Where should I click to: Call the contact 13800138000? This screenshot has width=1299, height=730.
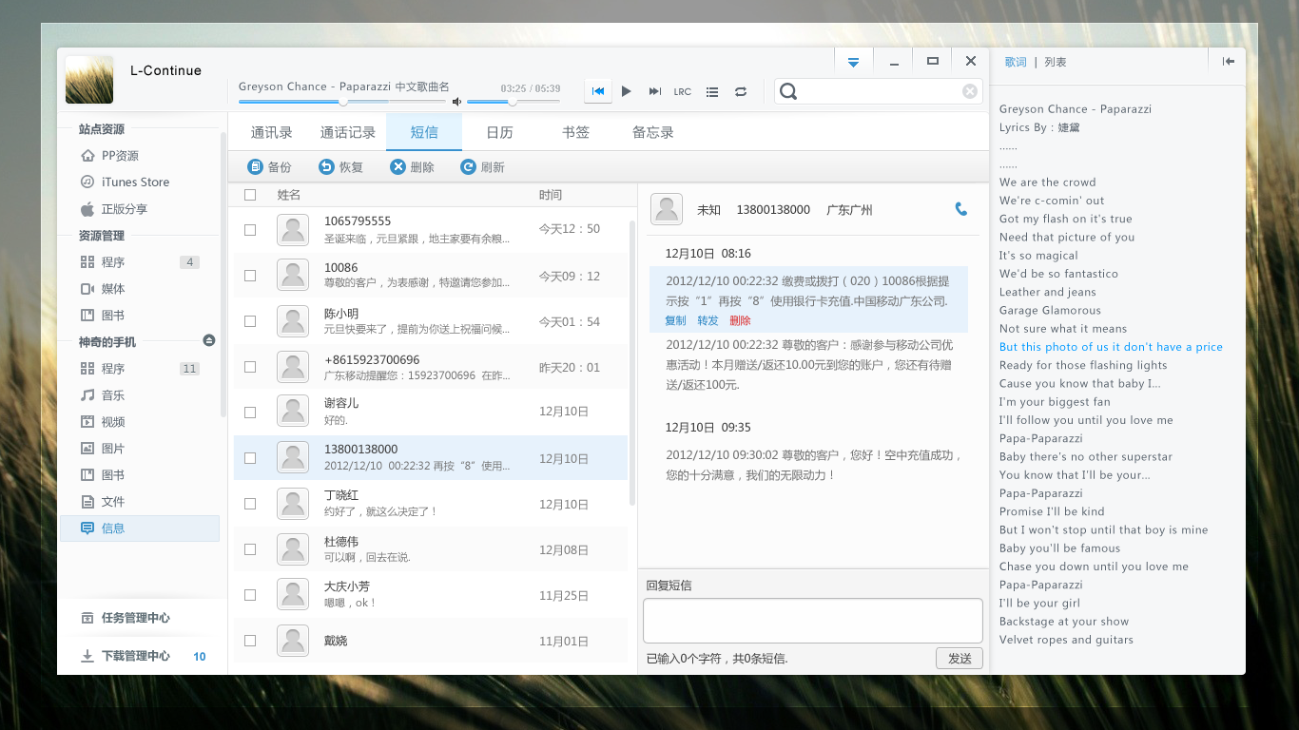pyautogui.click(x=961, y=209)
